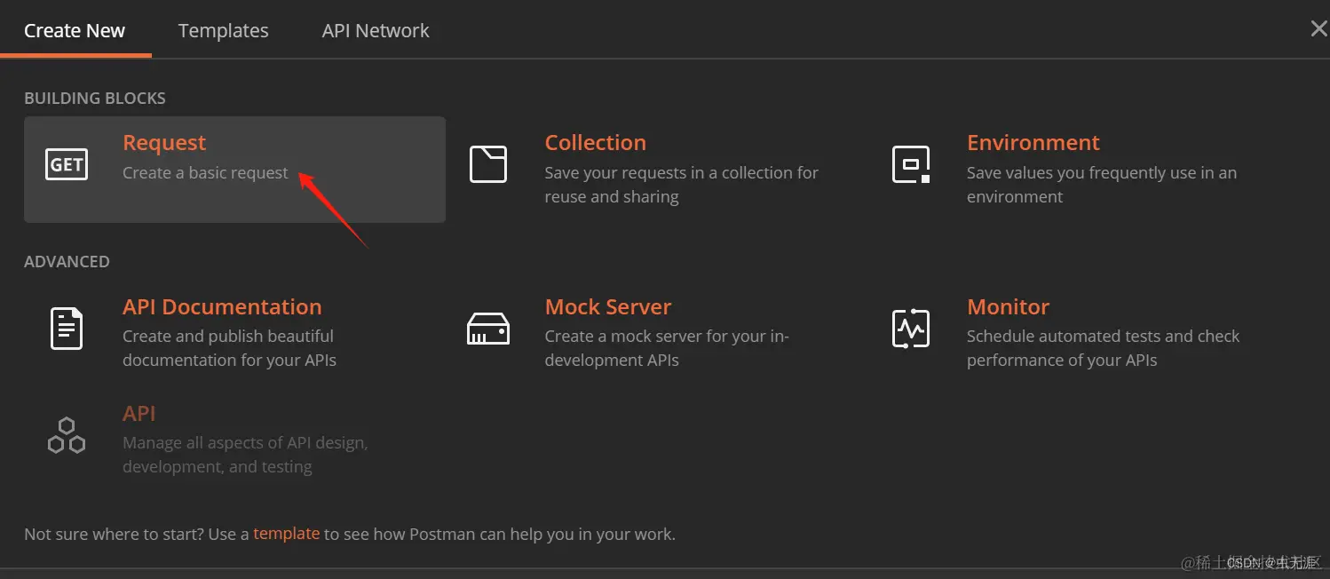The width and height of the screenshot is (1330, 579).
Task: Click 'Create and publish beautiful documentation' text
Action: [x=229, y=348]
